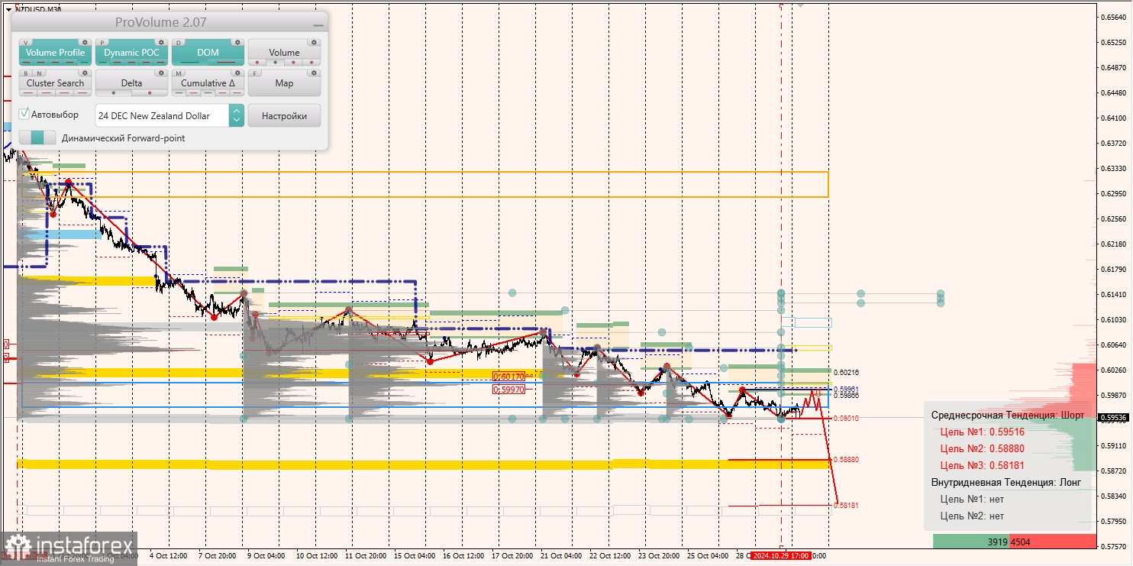Click the red 4504 volume bar
The image size is (1133, 566).
point(1053,542)
